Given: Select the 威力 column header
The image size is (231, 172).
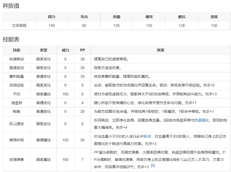Looking at the screenshot, I should tap(65, 50).
